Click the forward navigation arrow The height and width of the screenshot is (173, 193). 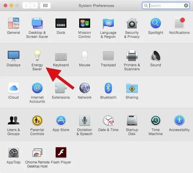click(34, 5)
